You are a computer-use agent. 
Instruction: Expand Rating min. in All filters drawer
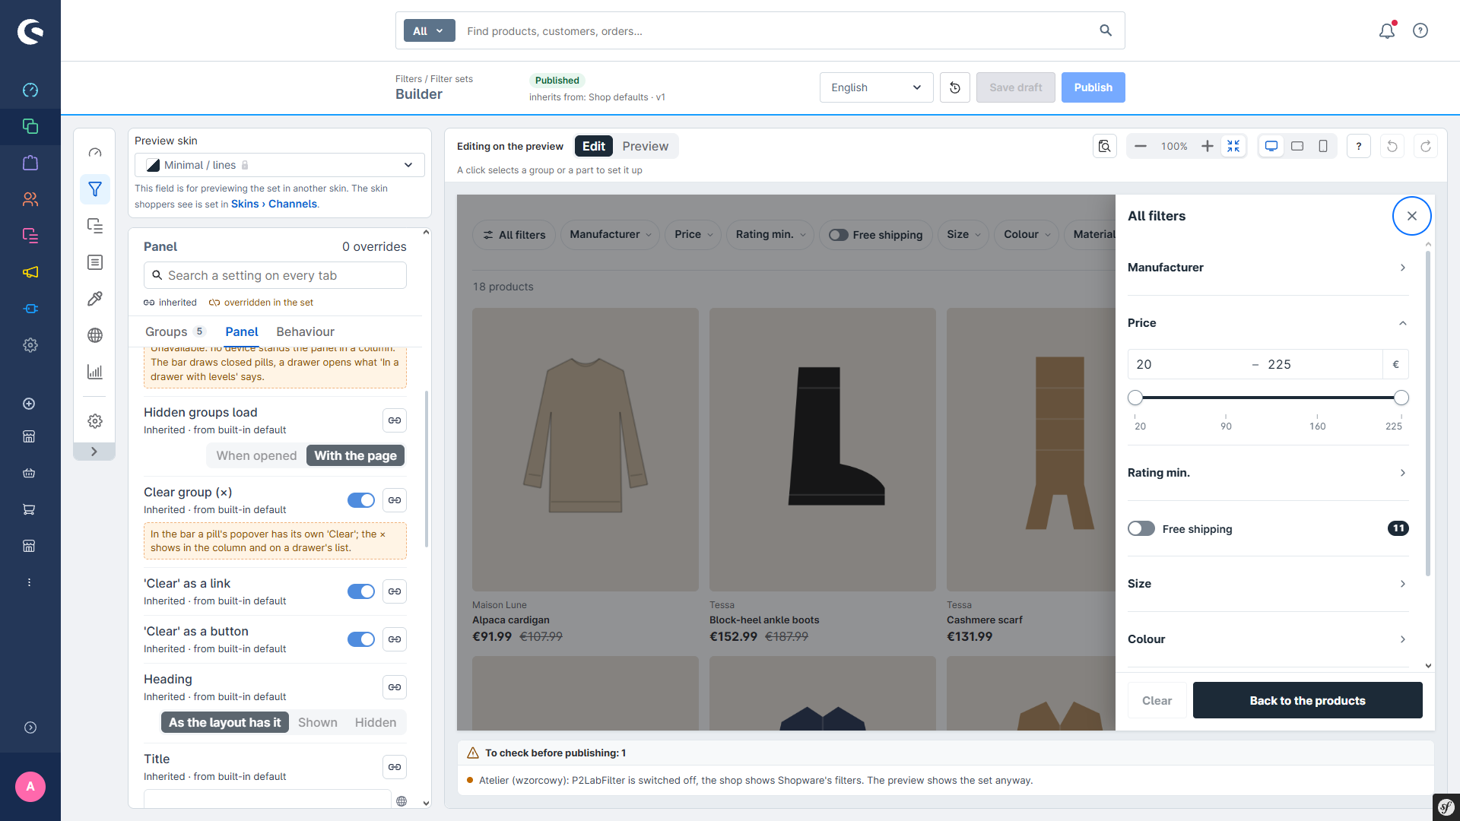click(x=1268, y=473)
